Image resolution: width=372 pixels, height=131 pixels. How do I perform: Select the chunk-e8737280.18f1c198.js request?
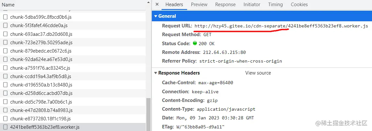tap(40, 119)
